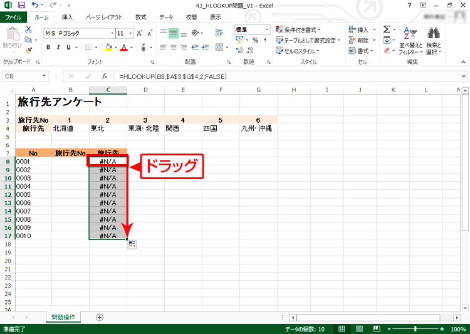Toggle Bold formatting
This screenshot has height=334, width=470.
(48, 48)
